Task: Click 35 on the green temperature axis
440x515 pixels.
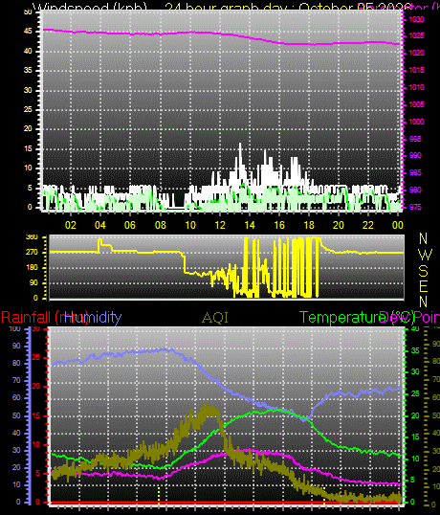Action: [x=415, y=350]
